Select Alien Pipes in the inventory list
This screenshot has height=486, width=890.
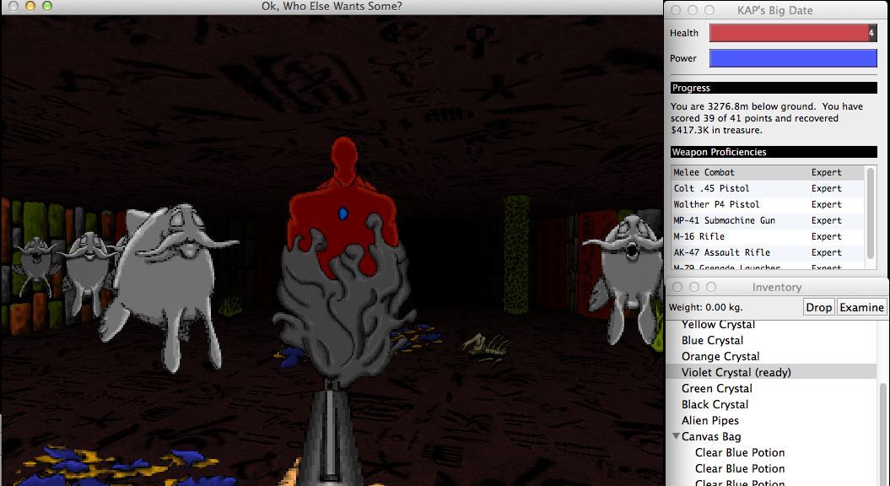pyautogui.click(x=709, y=420)
